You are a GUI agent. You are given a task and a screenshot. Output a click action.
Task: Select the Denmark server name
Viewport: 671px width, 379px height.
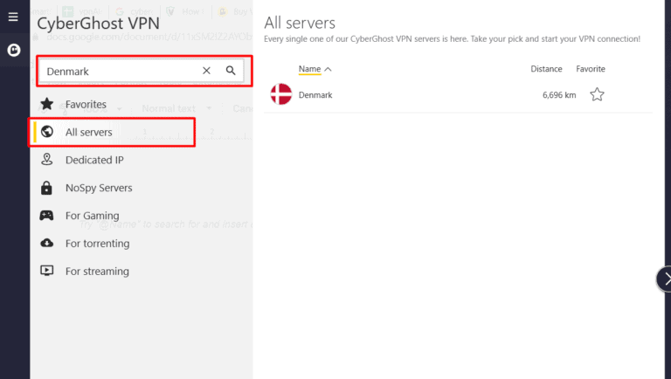315,94
